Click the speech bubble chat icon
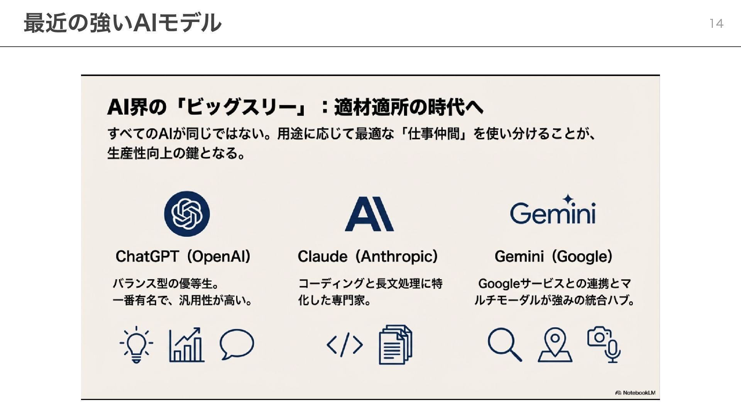Image resolution: width=741 pixels, height=417 pixels. tap(237, 344)
